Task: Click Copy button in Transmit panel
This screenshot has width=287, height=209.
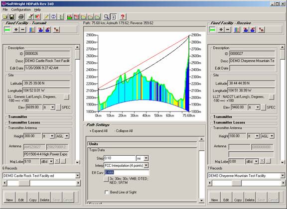Action: [33, 197]
